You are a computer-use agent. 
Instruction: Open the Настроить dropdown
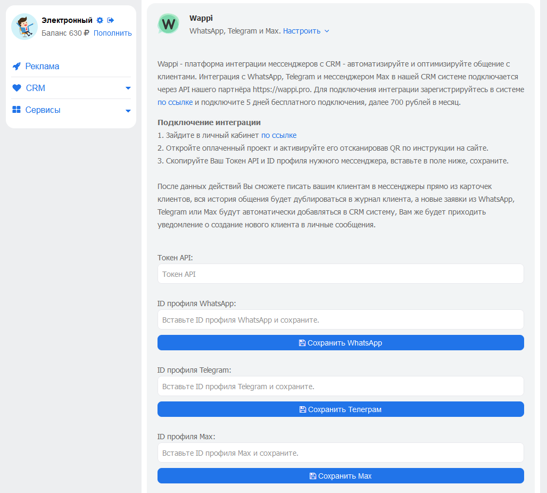click(306, 31)
